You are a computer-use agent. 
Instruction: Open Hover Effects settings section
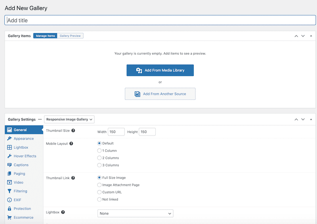click(x=24, y=156)
